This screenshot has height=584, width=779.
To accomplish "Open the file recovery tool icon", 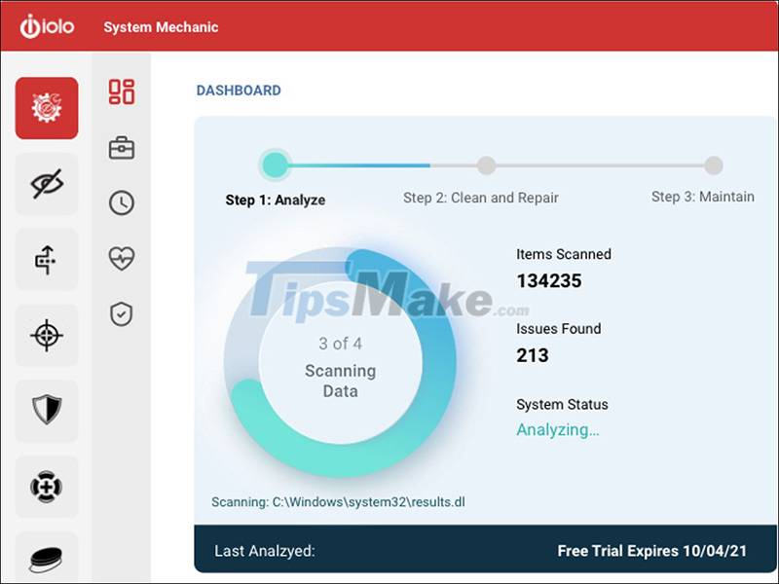I will click(46, 259).
